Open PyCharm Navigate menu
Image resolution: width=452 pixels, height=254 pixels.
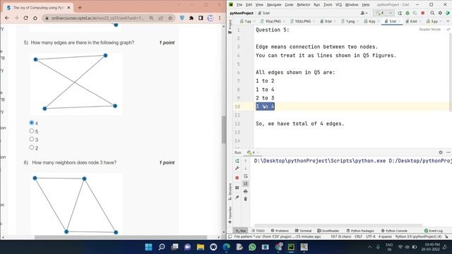click(274, 5)
